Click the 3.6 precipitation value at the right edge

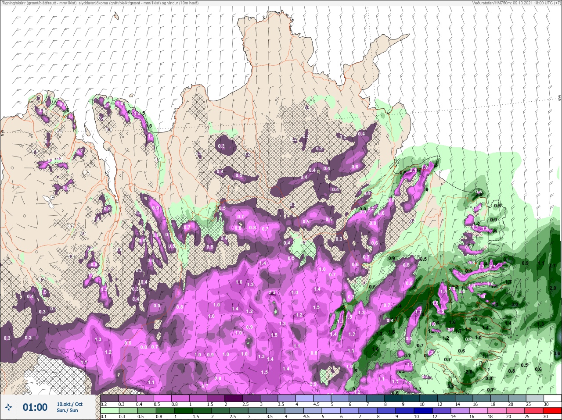click(557, 353)
